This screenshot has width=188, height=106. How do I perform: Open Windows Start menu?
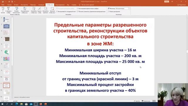2,104
